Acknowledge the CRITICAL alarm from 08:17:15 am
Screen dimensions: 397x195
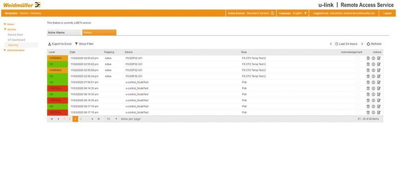(x=357, y=113)
